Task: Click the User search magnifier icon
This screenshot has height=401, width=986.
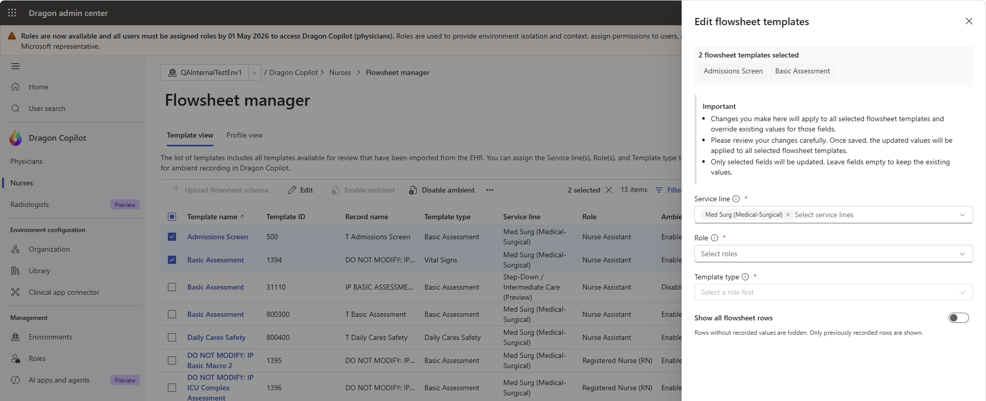Action: click(x=15, y=108)
